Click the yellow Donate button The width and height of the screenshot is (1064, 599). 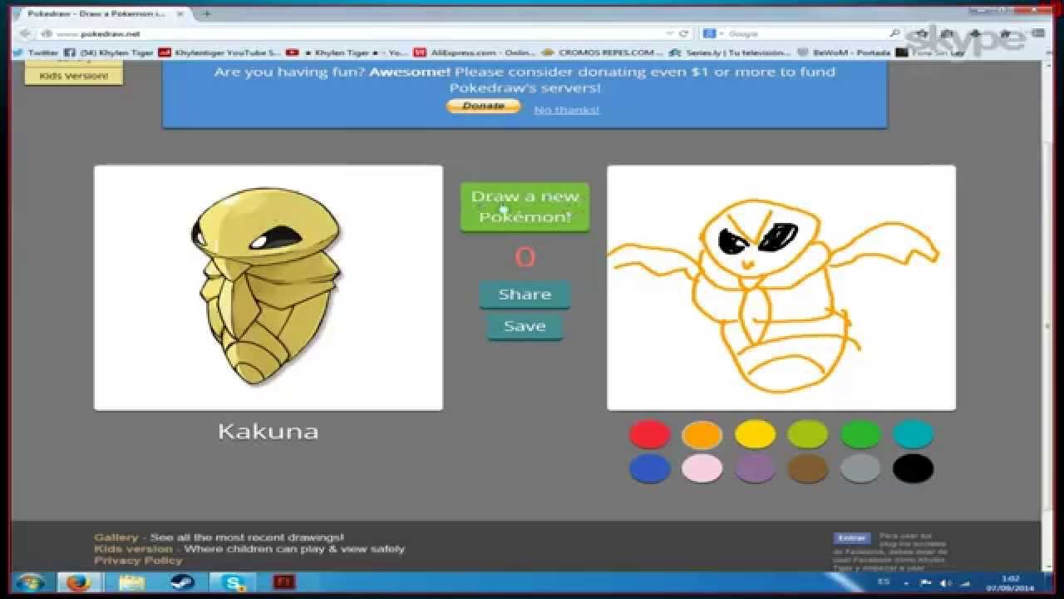(x=483, y=106)
